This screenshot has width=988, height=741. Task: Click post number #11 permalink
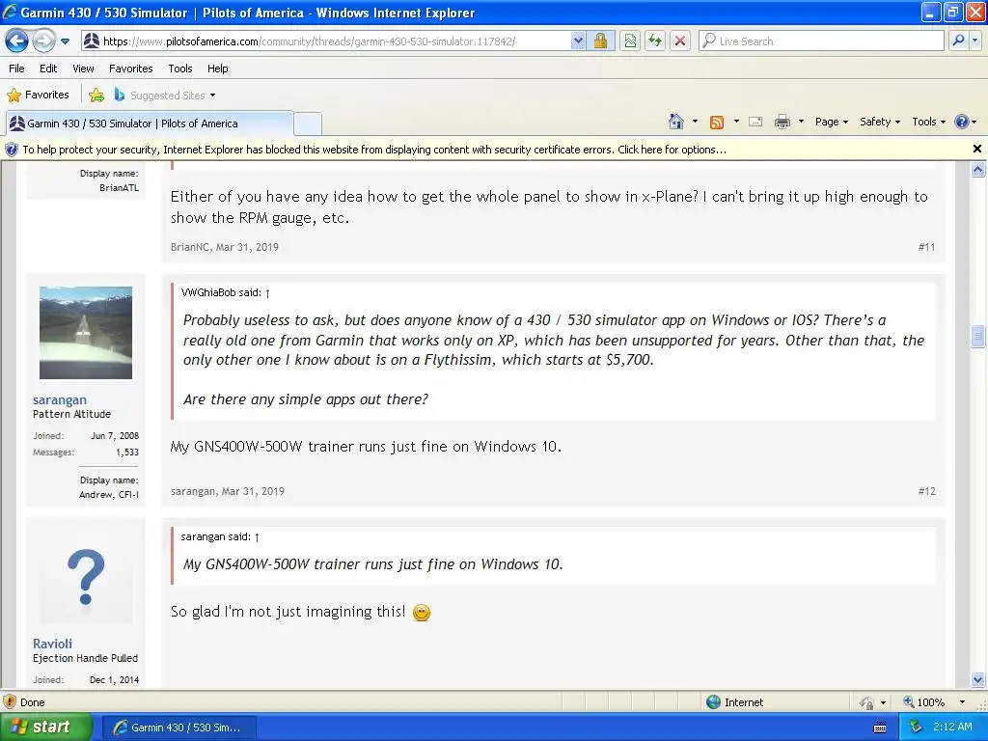click(926, 247)
